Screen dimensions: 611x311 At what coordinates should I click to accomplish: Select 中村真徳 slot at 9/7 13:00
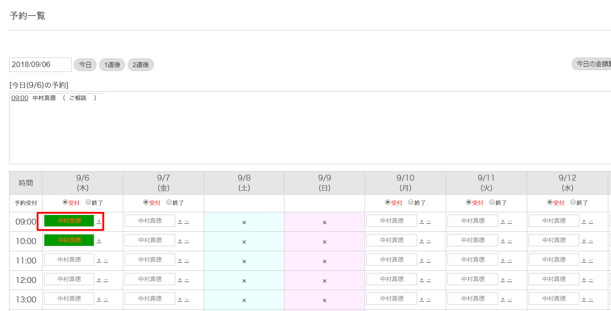pyautogui.click(x=150, y=299)
